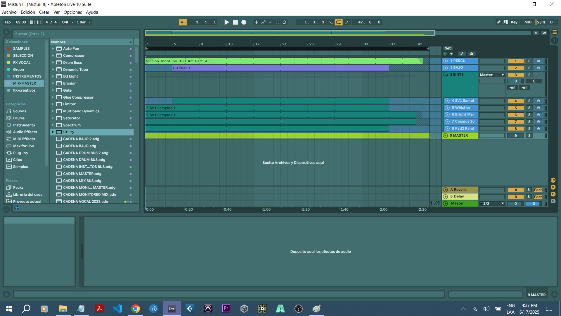The width and height of the screenshot is (561, 316).
Task: Open the Audio Effects category
Action: (x=25, y=132)
